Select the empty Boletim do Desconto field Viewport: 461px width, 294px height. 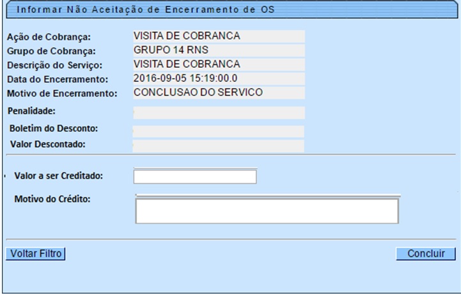point(218,131)
